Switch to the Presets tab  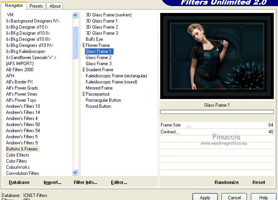click(x=36, y=6)
